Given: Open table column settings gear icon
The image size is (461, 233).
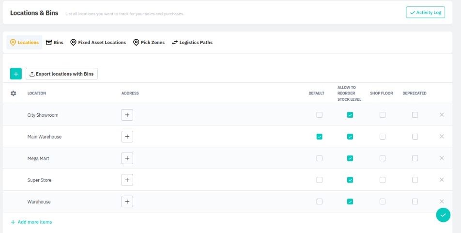Looking at the screenshot, I should pyautogui.click(x=14, y=93).
